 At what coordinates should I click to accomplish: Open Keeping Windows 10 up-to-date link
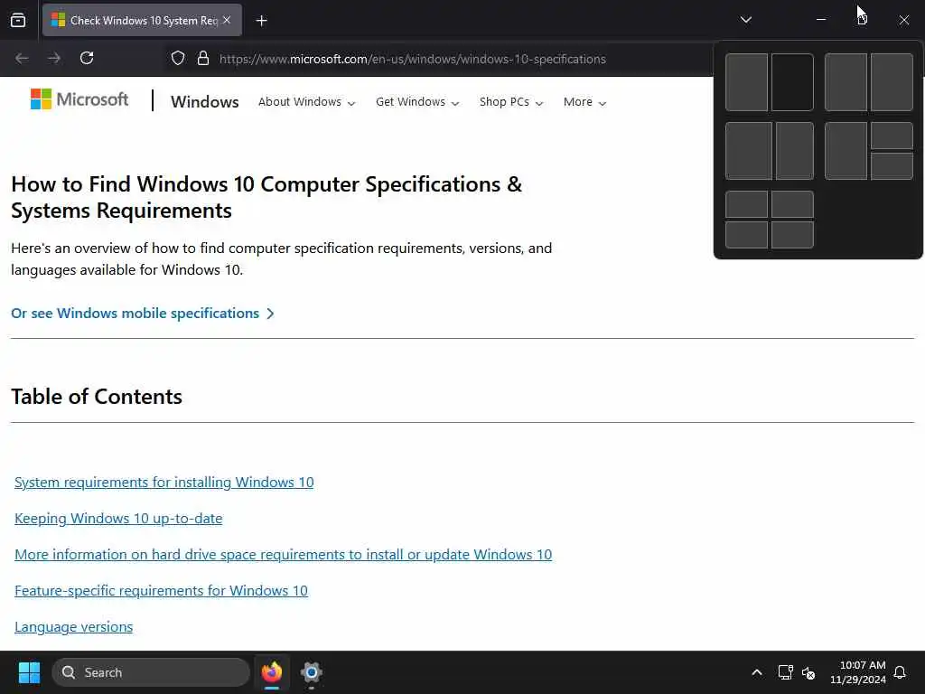pyautogui.click(x=118, y=519)
